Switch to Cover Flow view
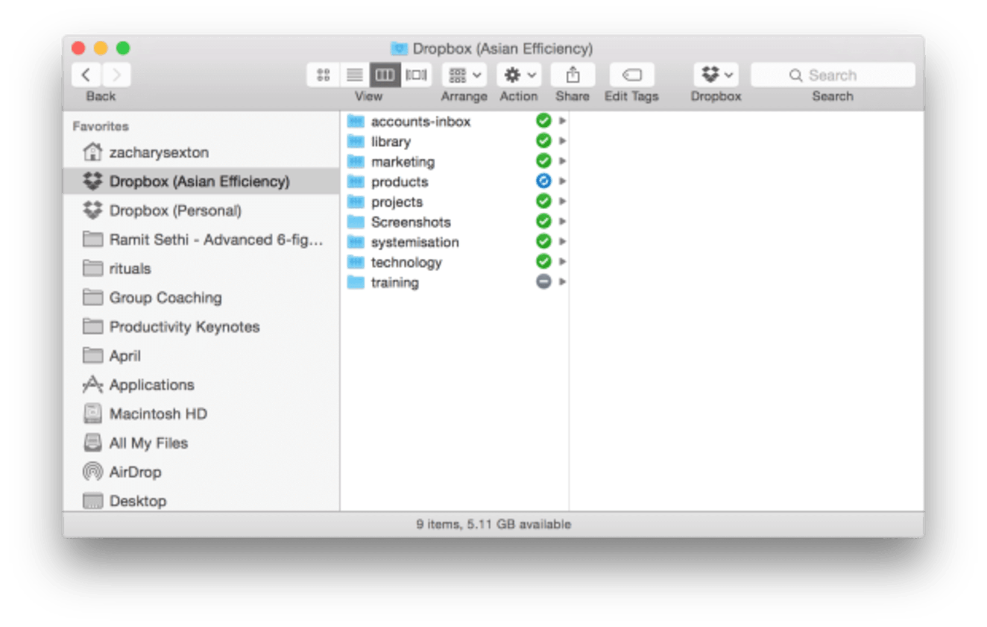Image resolution: width=987 pixels, height=627 pixels. click(416, 75)
